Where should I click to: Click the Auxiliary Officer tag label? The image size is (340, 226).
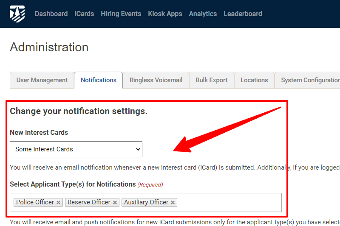point(146,203)
